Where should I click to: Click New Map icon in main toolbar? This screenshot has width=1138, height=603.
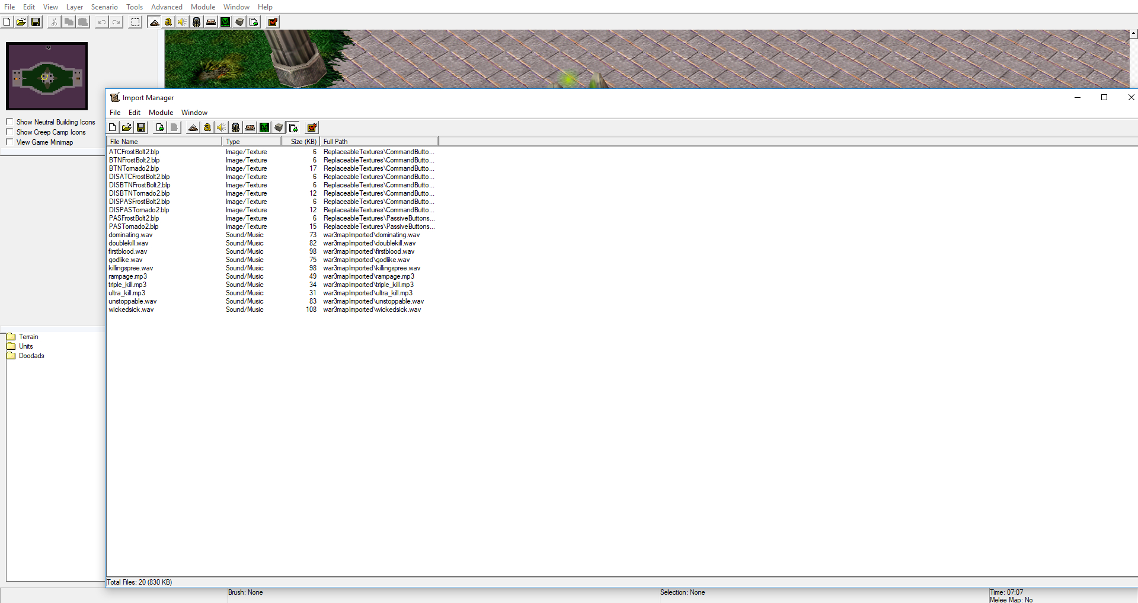(7, 22)
